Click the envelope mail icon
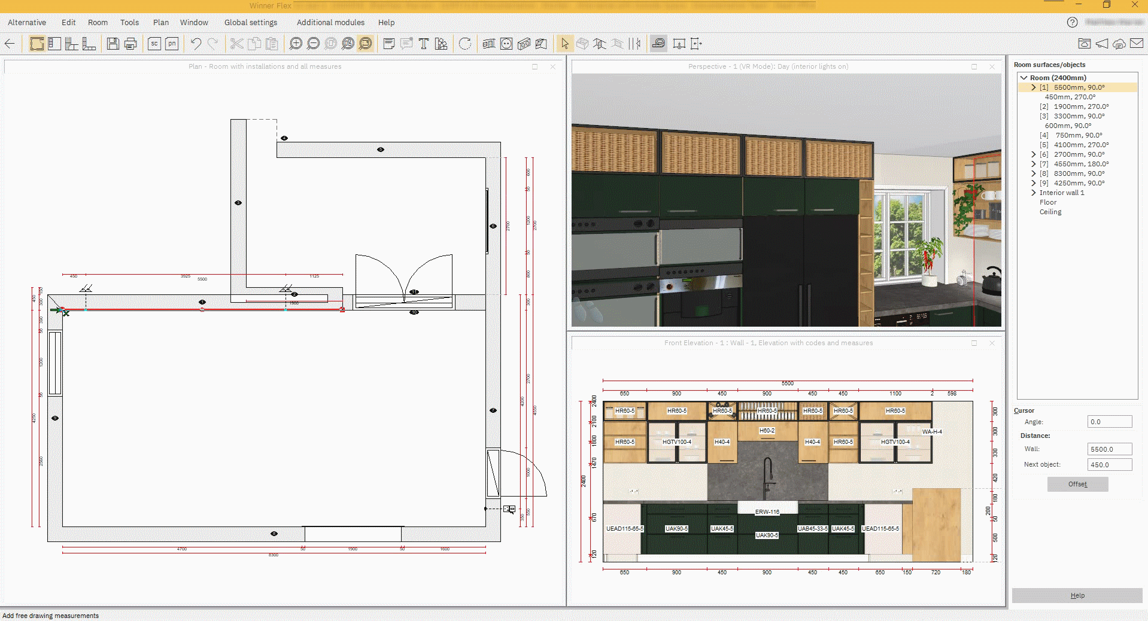The width and height of the screenshot is (1148, 621). point(1137,44)
